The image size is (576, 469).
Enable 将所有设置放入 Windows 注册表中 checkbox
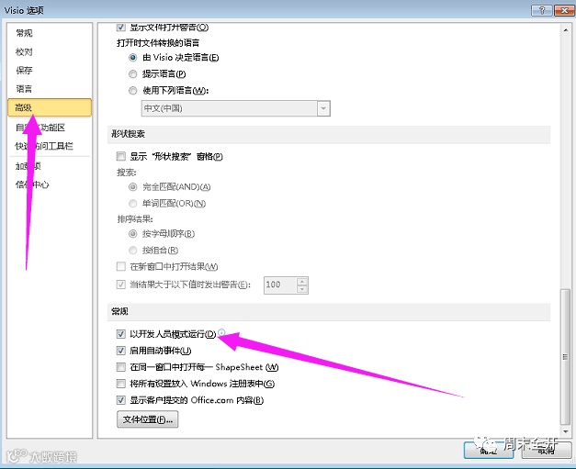tap(121, 384)
